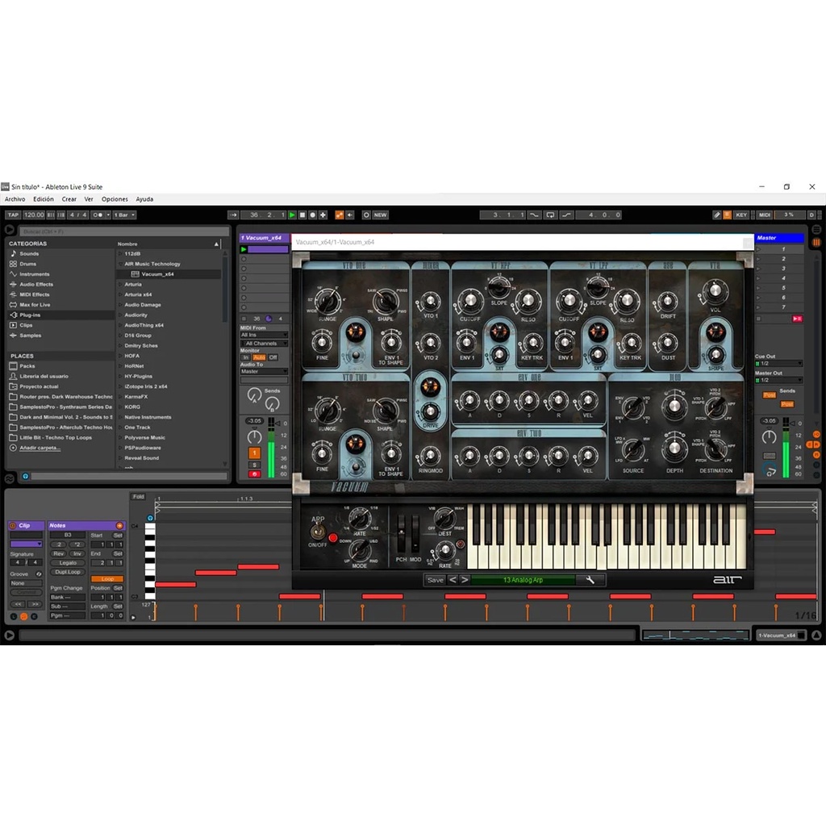The image size is (826, 826).
Task: Arm the Vacuum track record button
Action: click(x=254, y=474)
